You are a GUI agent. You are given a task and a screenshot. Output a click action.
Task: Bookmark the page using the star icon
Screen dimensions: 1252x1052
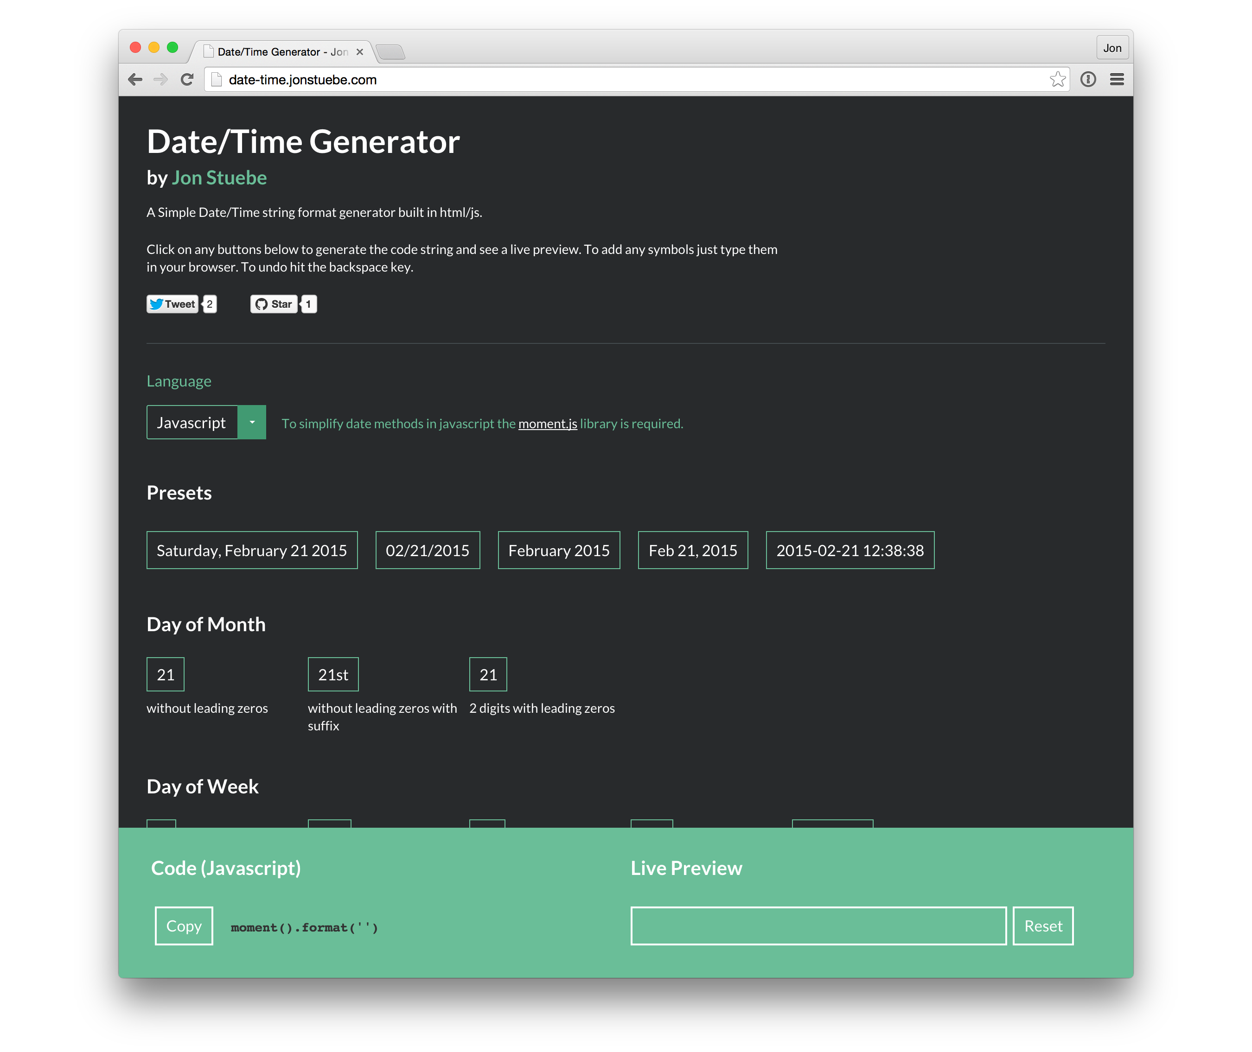click(x=1058, y=79)
